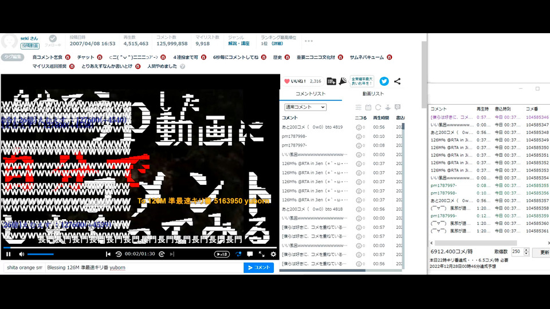Select side window row 104585355
This screenshot has height=309, width=550.
pos(489,185)
